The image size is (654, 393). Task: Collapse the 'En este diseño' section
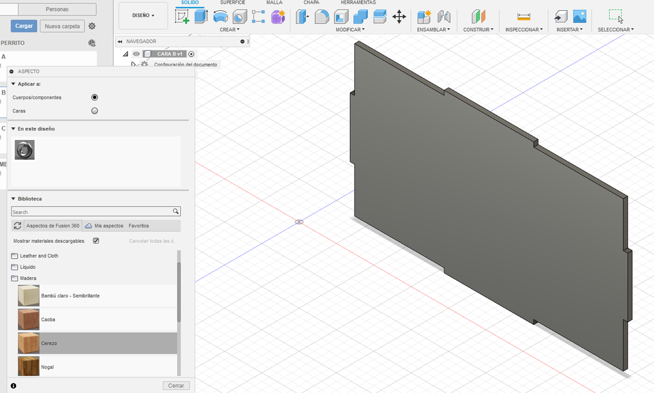(x=13, y=128)
